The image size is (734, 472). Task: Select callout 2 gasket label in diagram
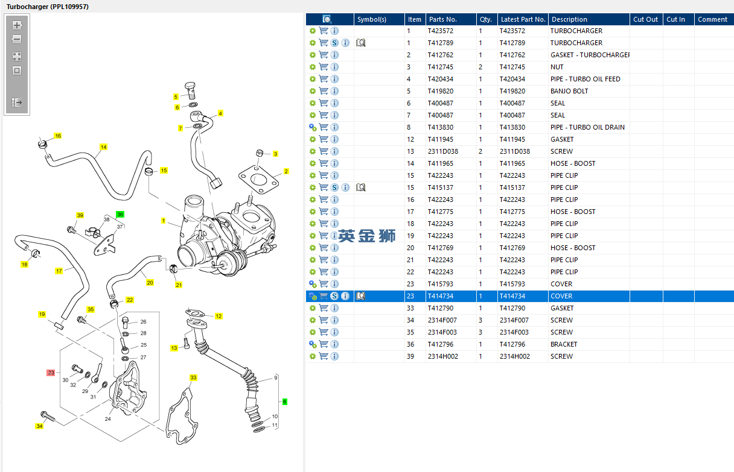(286, 171)
